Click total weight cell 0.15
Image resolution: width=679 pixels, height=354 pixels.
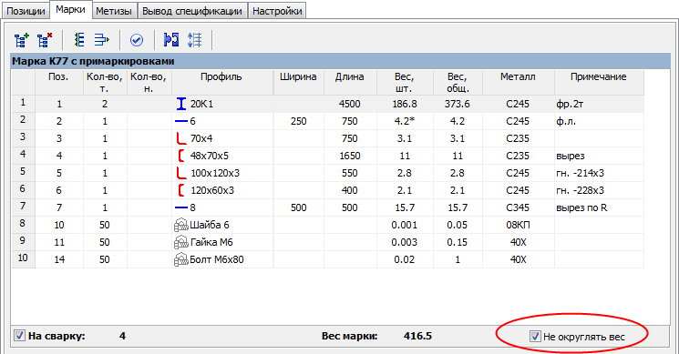(458, 242)
